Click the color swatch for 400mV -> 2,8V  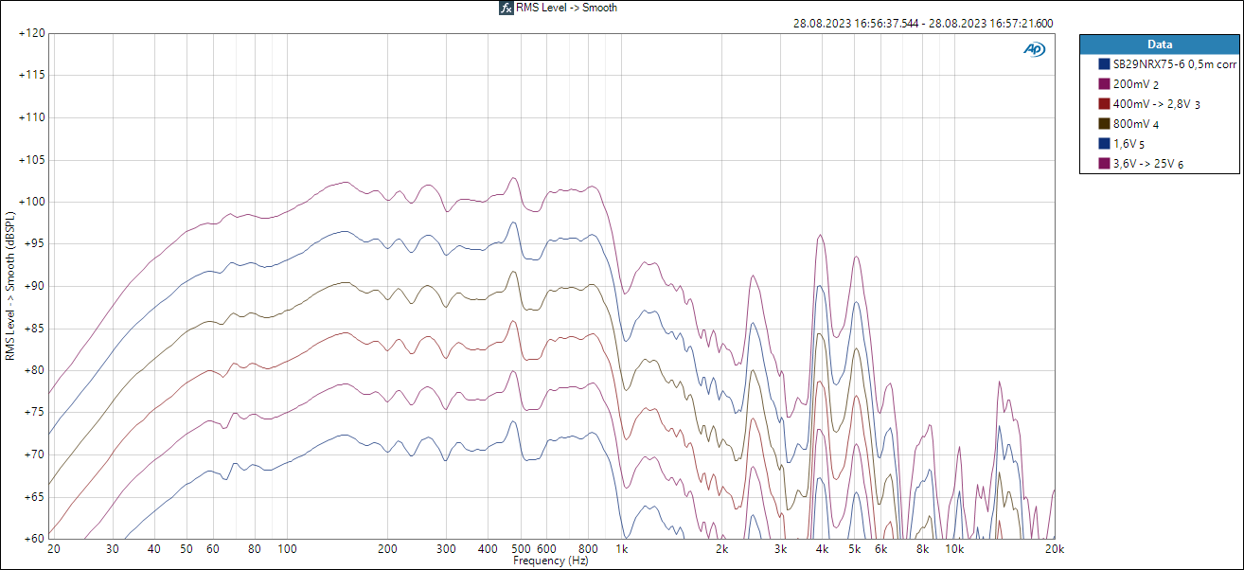(x=1104, y=104)
